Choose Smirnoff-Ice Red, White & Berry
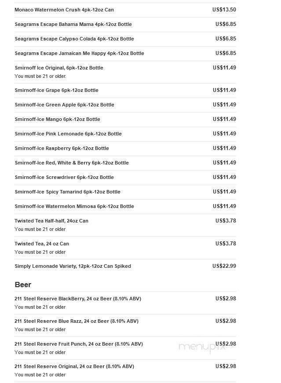This screenshot has width=281, height=383. [x=72, y=163]
